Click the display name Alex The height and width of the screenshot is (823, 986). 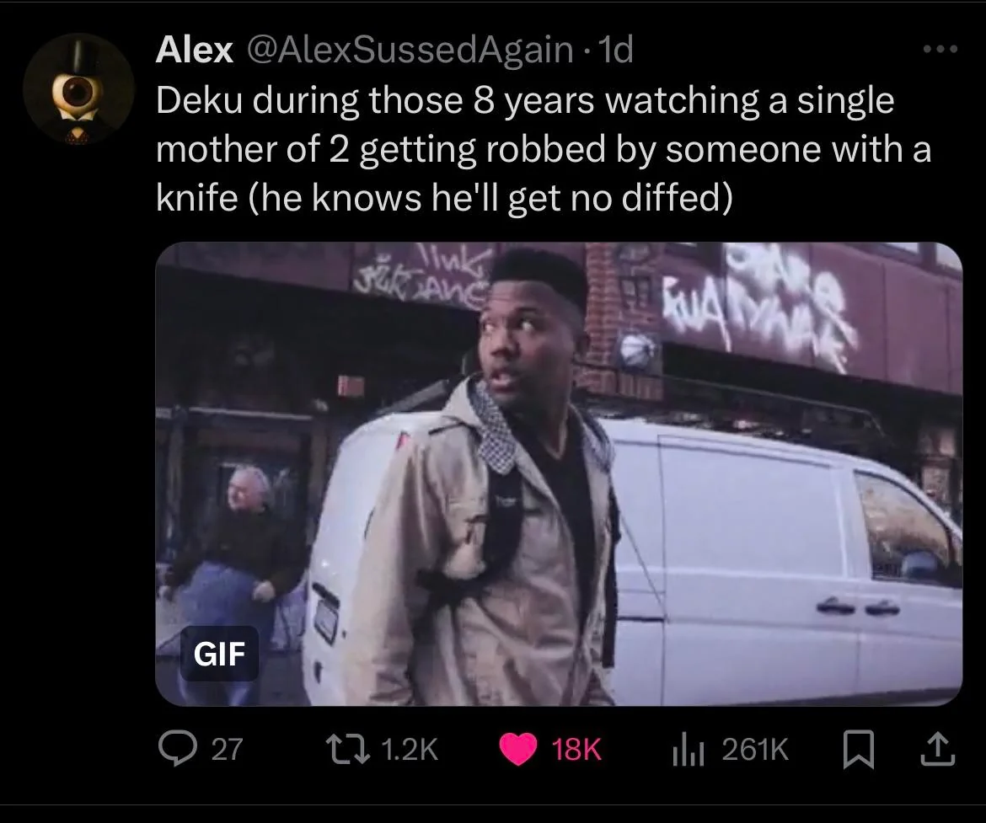[195, 50]
